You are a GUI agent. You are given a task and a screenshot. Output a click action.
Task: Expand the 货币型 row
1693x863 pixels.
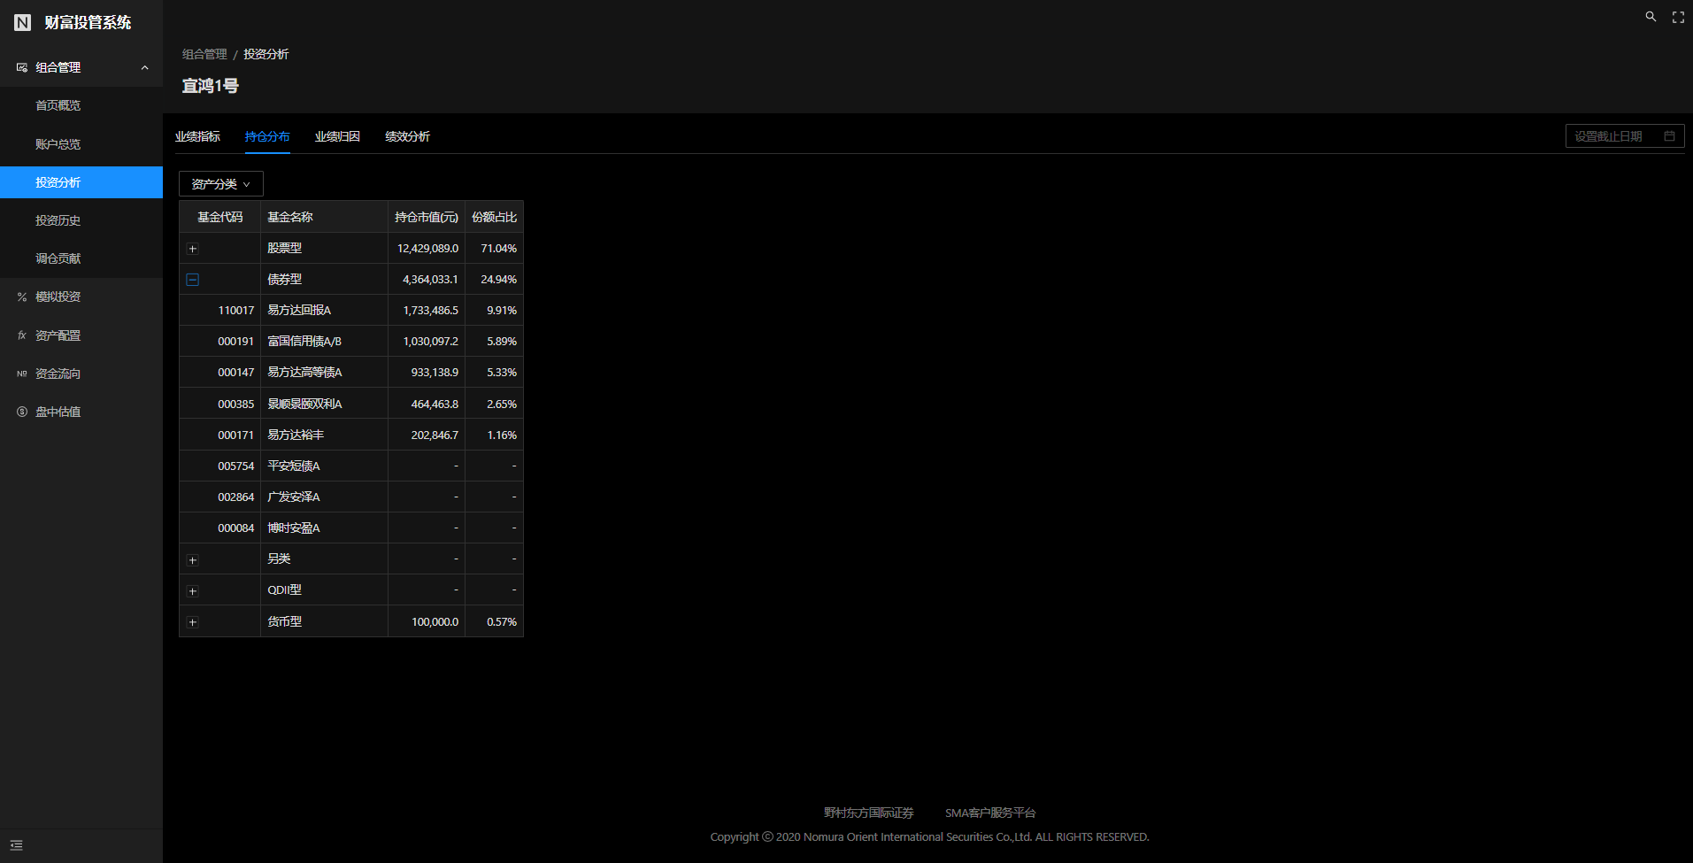point(193,622)
